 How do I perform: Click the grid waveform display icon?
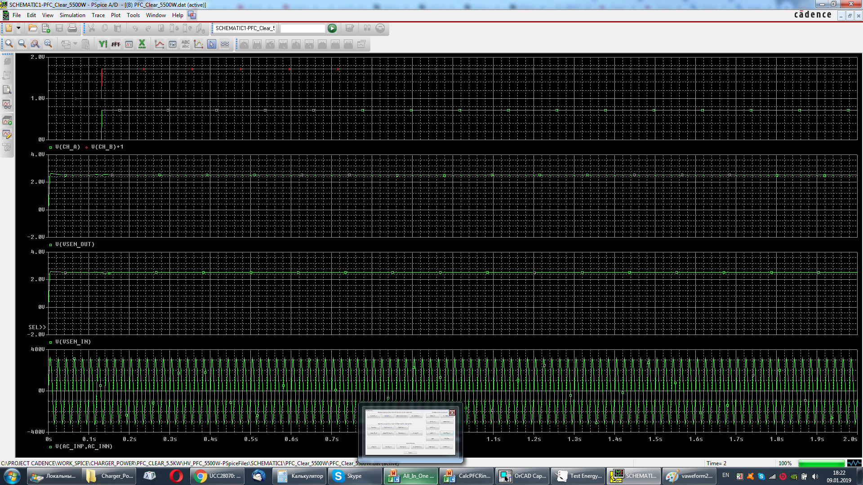tap(225, 44)
